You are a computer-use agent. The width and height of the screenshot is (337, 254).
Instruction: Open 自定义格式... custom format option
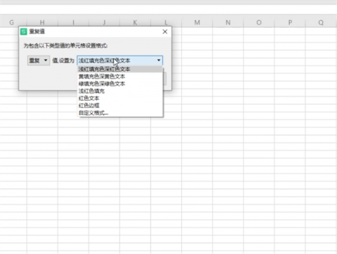tap(120, 113)
